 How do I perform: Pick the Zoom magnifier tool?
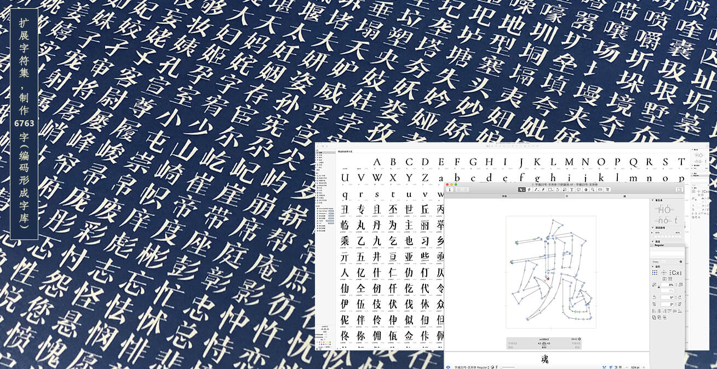(593, 190)
